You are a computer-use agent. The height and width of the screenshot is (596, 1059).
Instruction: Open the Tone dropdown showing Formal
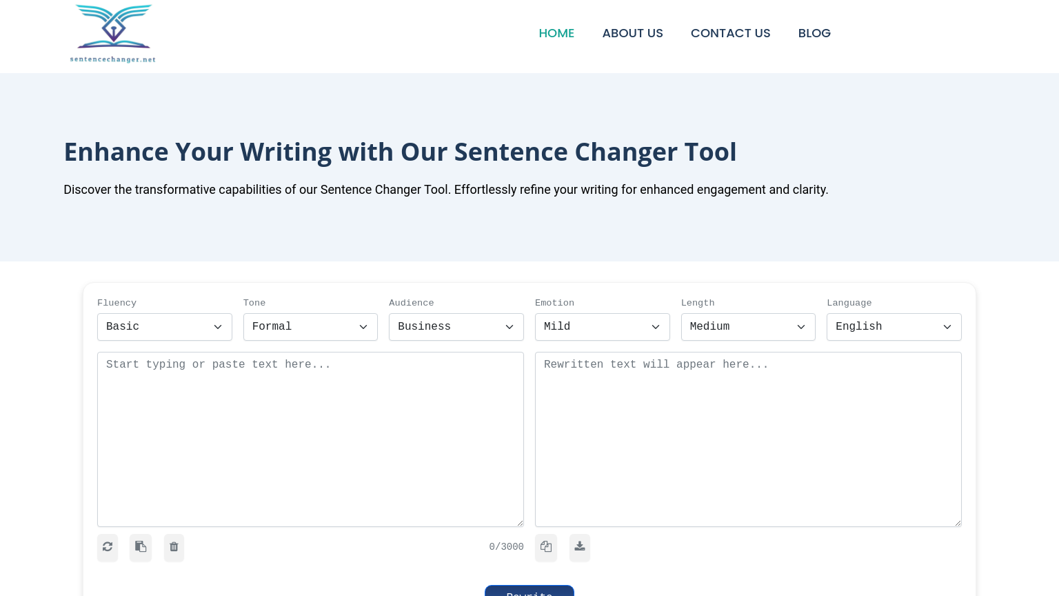point(310,327)
